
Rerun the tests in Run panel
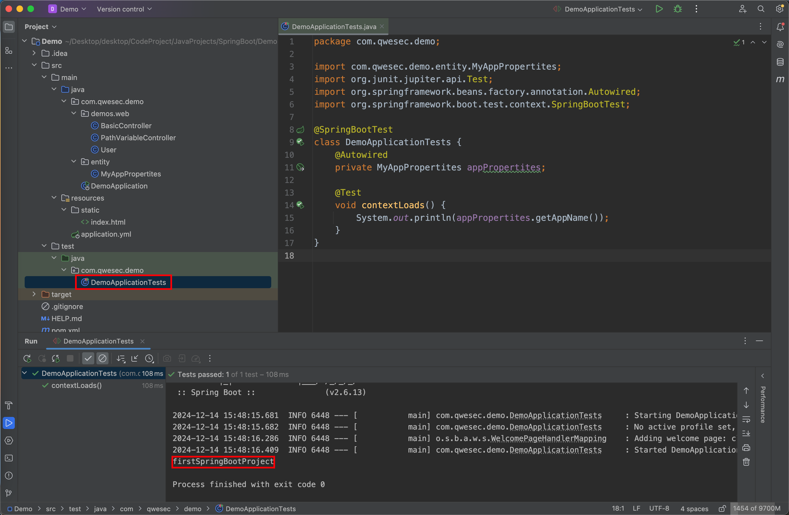(27, 359)
